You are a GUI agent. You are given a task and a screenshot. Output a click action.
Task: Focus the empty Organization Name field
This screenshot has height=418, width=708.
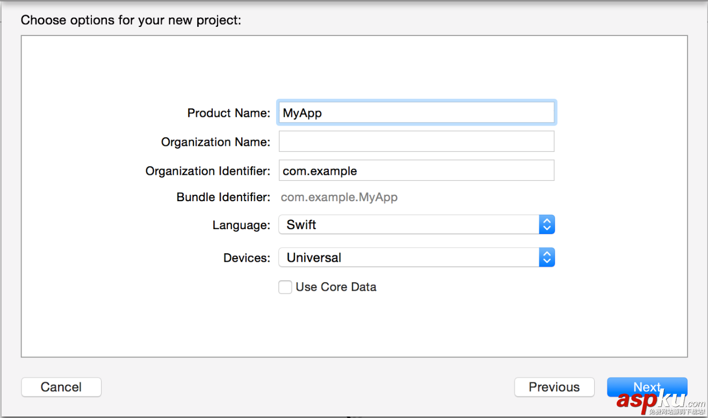pos(416,142)
